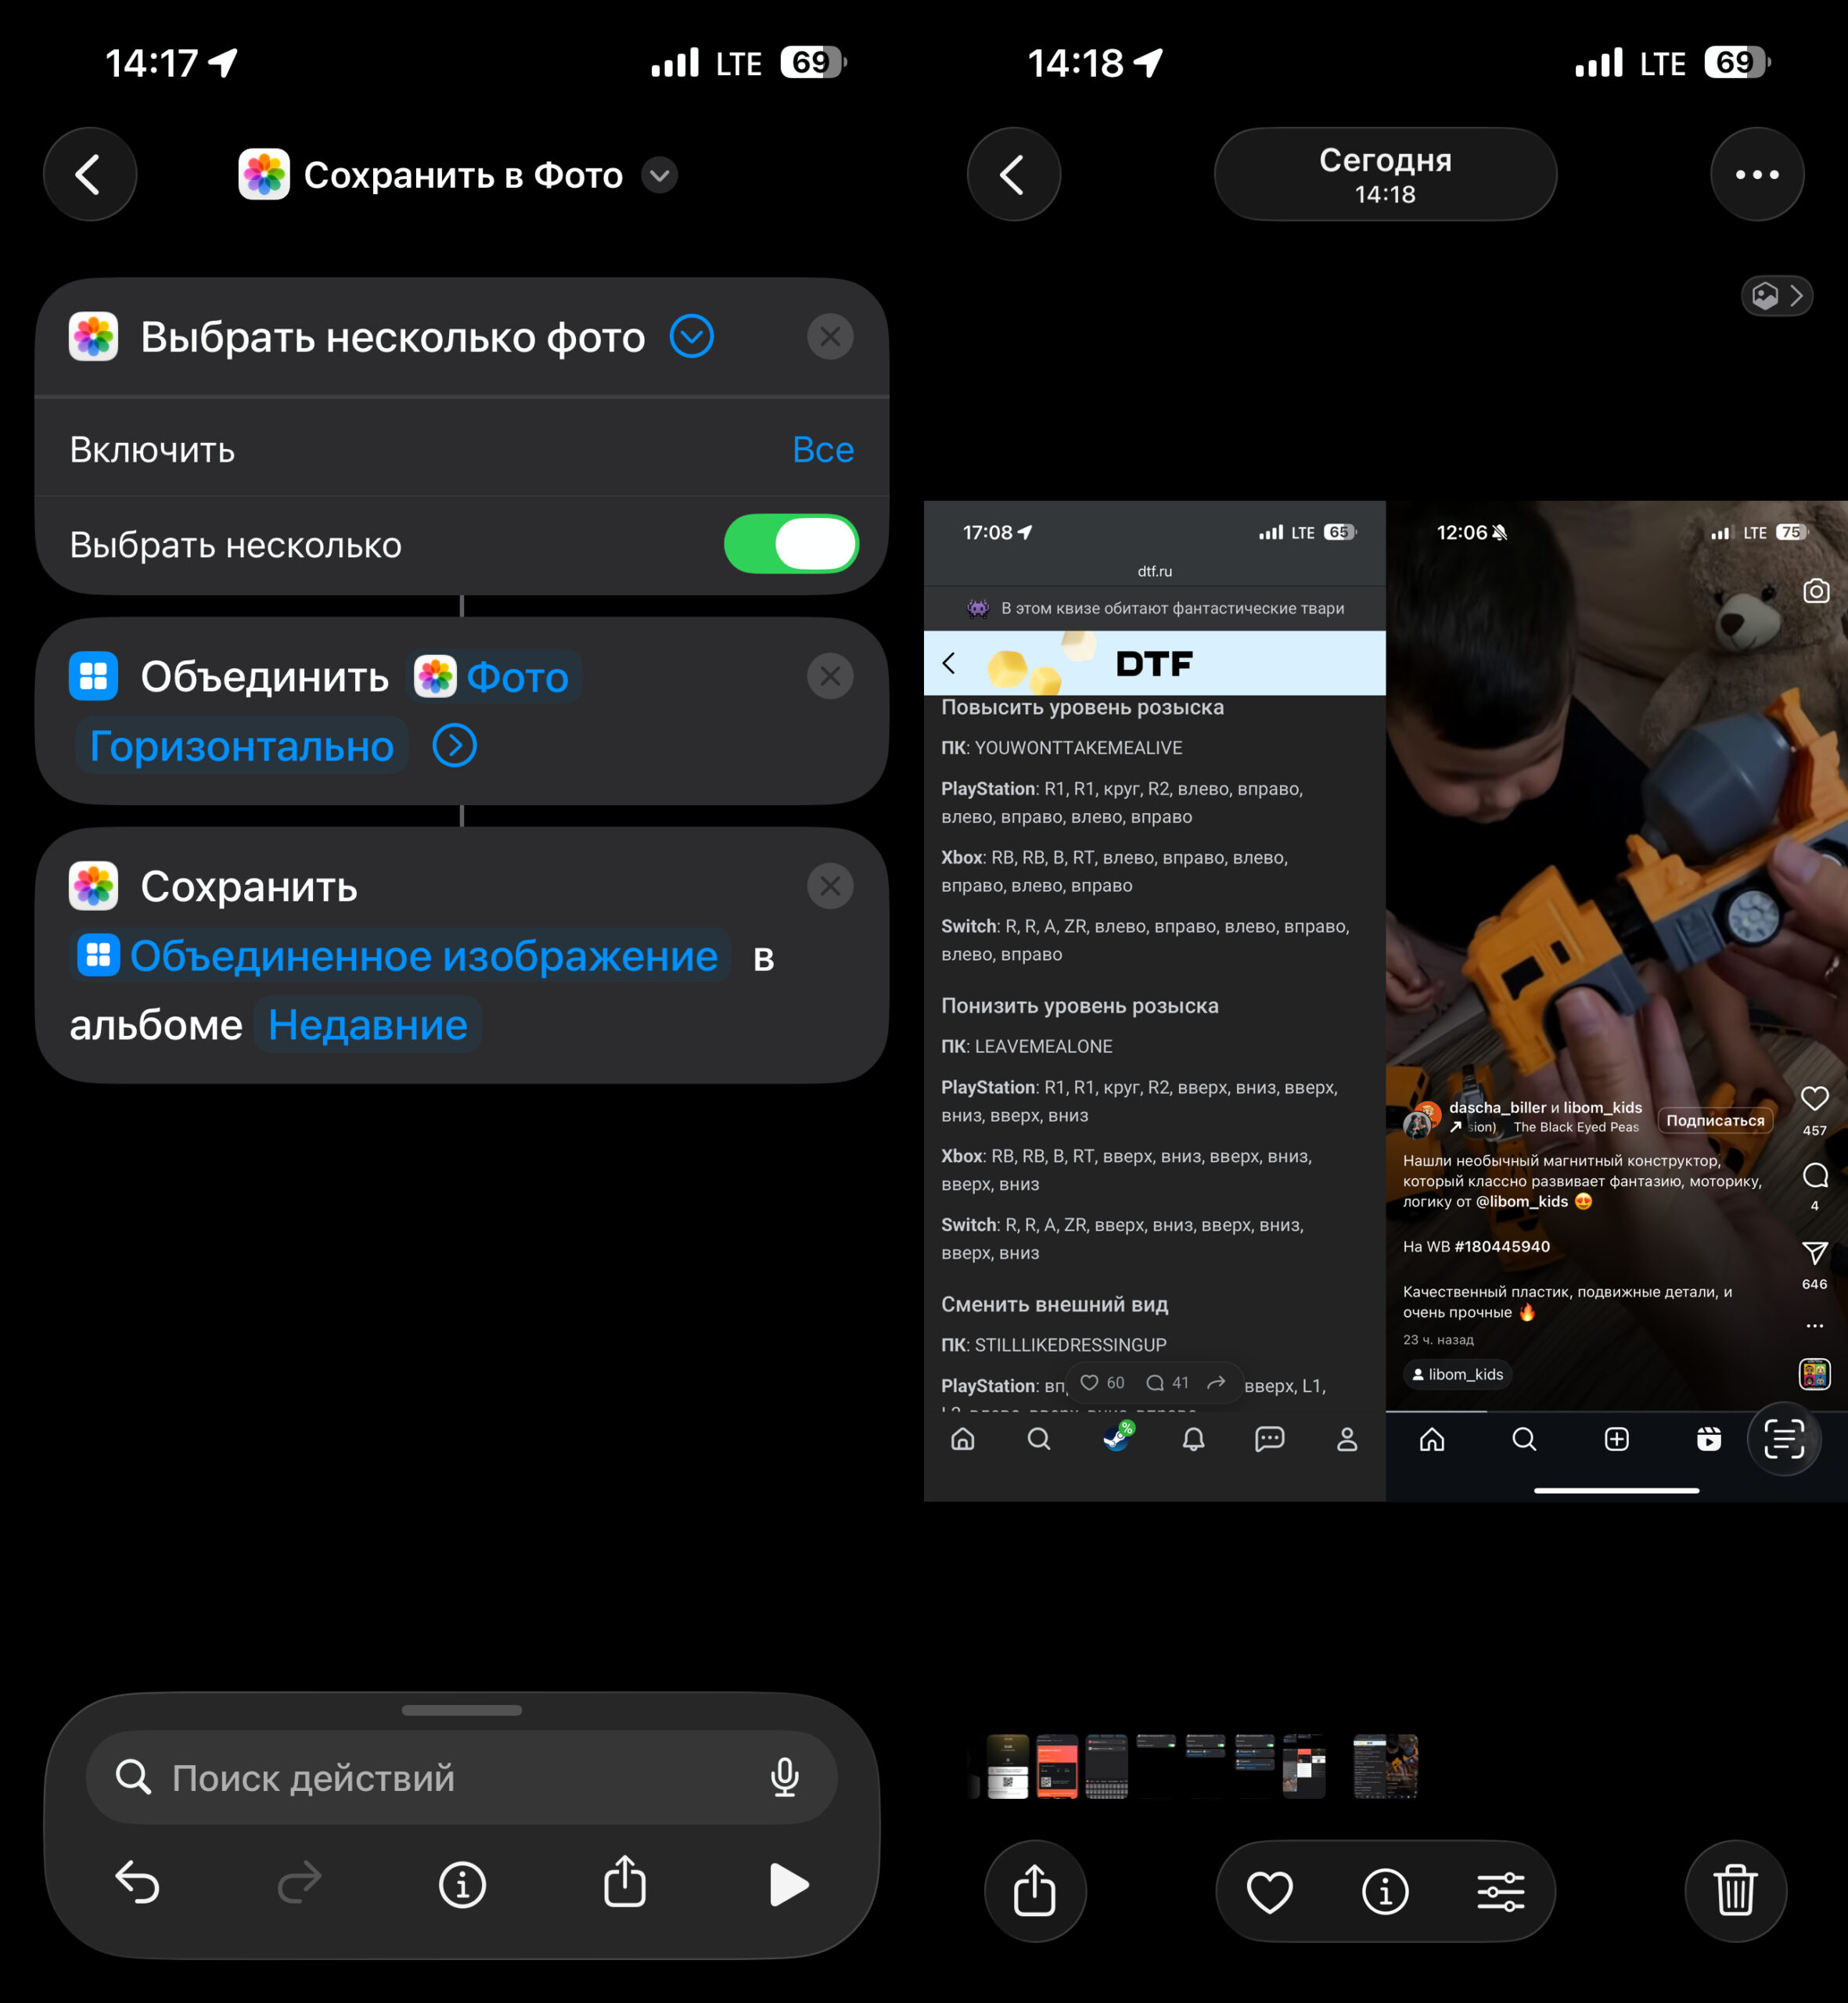Image resolution: width=1848 pixels, height=2003 pixels.
Task: Open the share sheet for the photo
Action: coord(1035,1891)
